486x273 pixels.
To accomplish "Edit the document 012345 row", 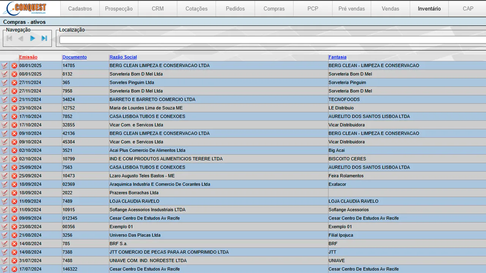I will [x=5, y=218].
